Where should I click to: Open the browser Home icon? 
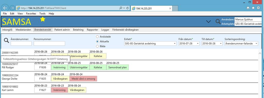(248, 8)
